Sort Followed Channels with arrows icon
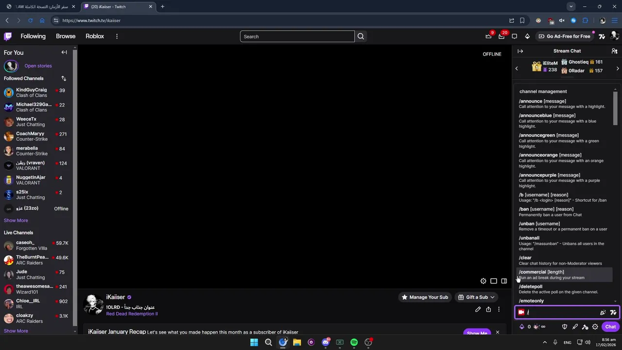Screen dimensions: 622x350 (x=63, y=78)
